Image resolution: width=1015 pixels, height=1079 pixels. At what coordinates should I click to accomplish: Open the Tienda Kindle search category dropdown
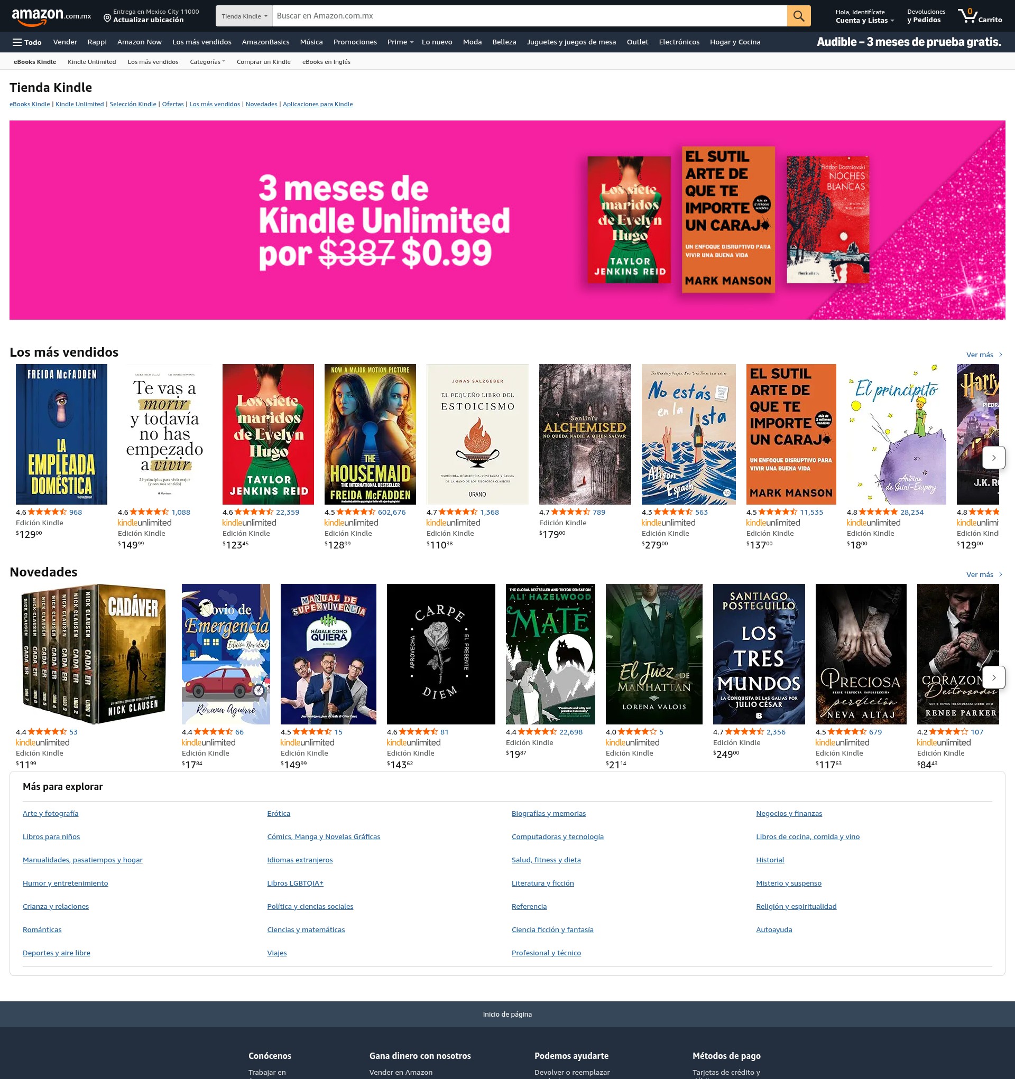(244, 16)
